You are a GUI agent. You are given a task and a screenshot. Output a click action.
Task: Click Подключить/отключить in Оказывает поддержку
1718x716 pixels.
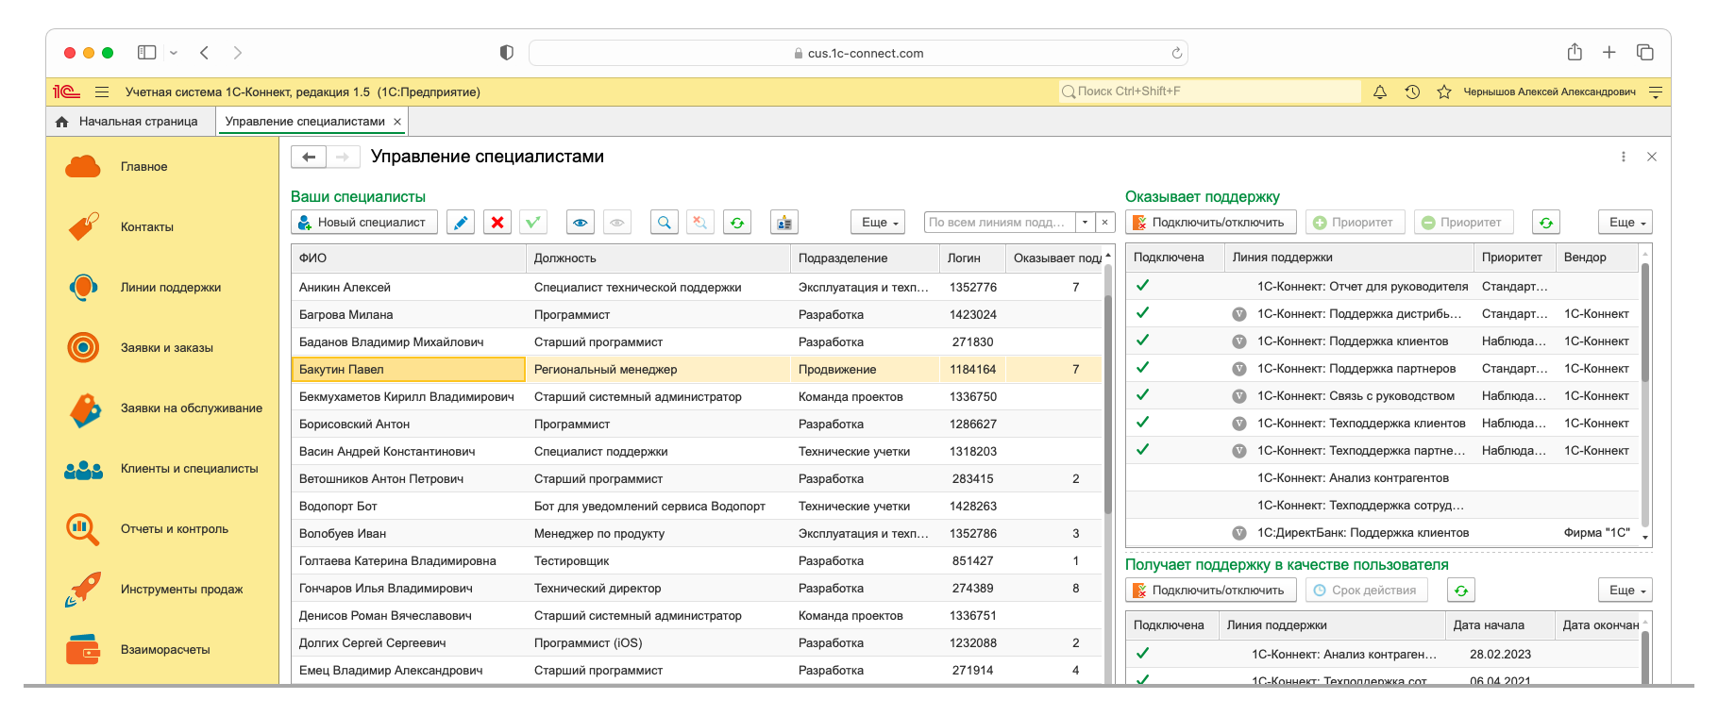(x=1210, y=223)
